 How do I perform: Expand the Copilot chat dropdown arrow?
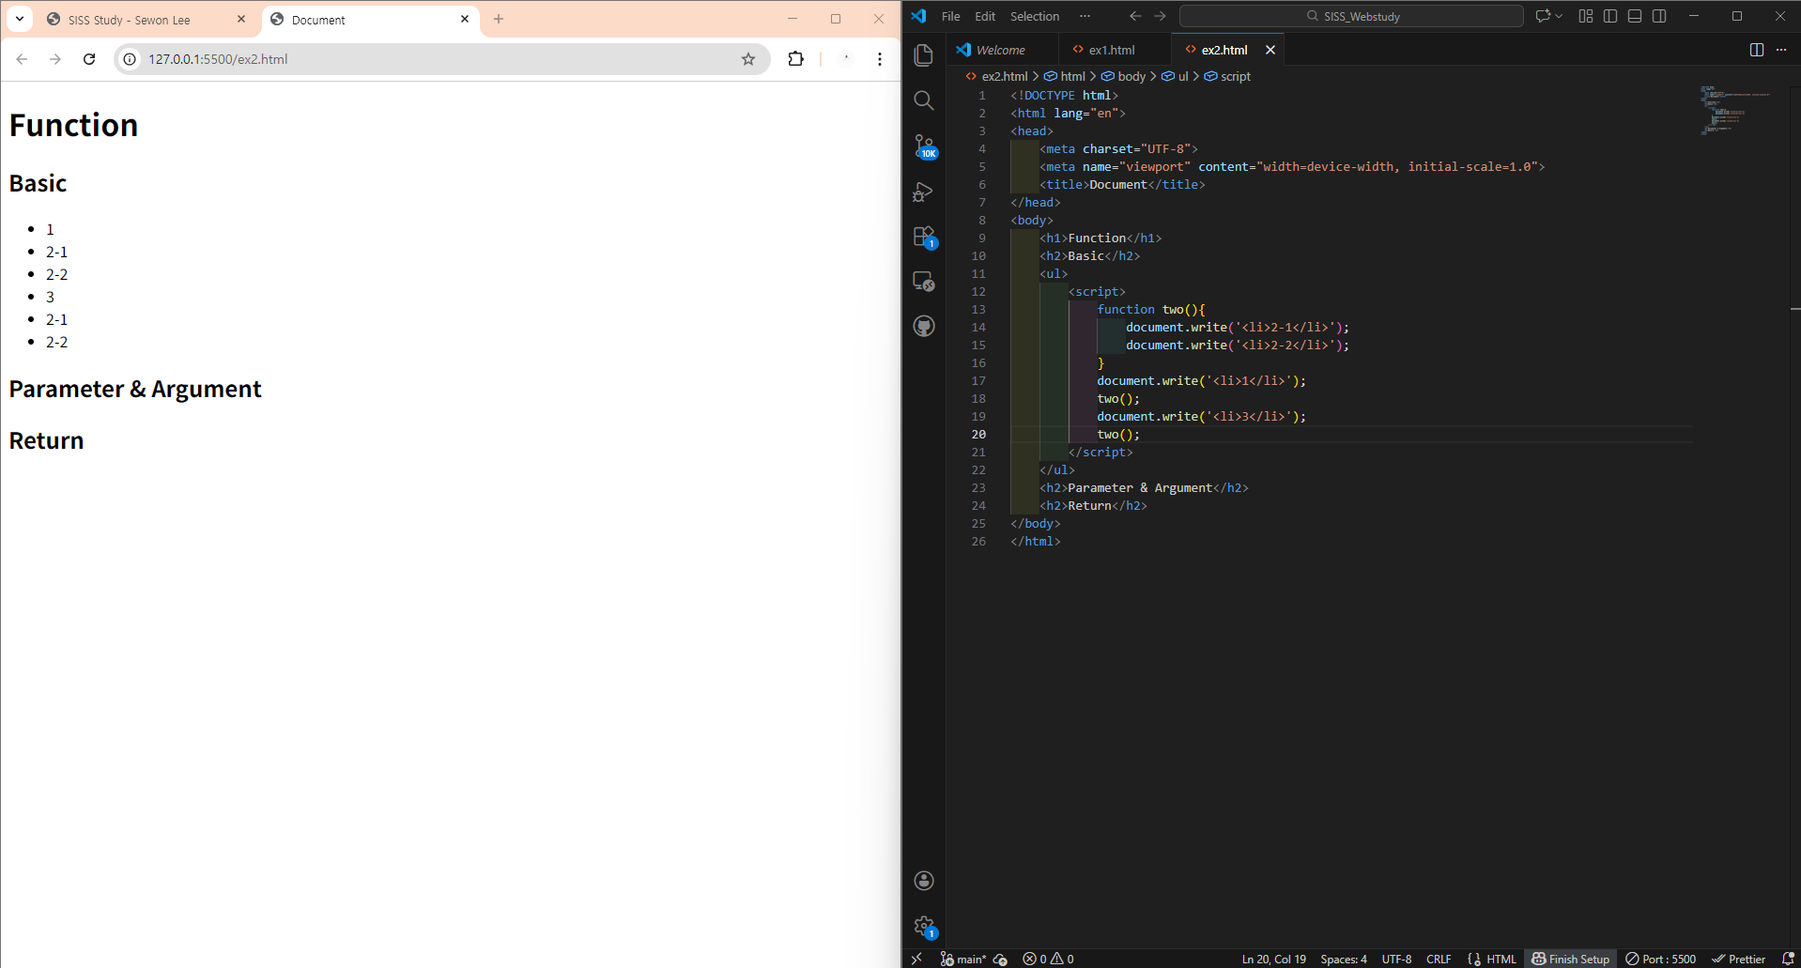[x=1559, y=16]
